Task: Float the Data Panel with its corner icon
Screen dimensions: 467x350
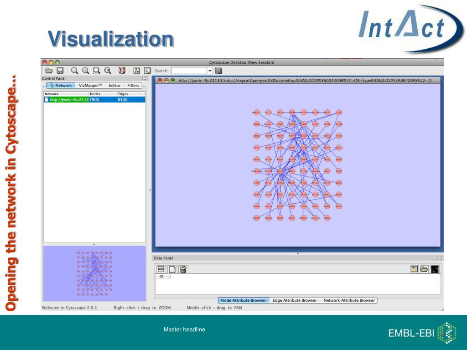Action: (439, 258)
